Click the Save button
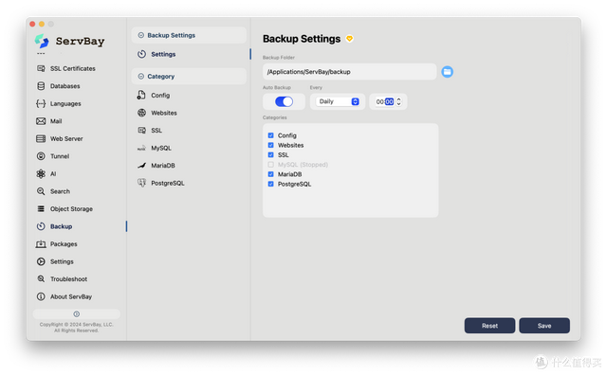Screen dimensions: 607x375 point(544,326)
